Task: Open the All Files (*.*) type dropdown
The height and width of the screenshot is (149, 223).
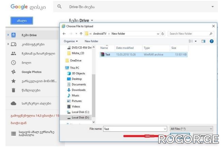Action: pos(191,129)
